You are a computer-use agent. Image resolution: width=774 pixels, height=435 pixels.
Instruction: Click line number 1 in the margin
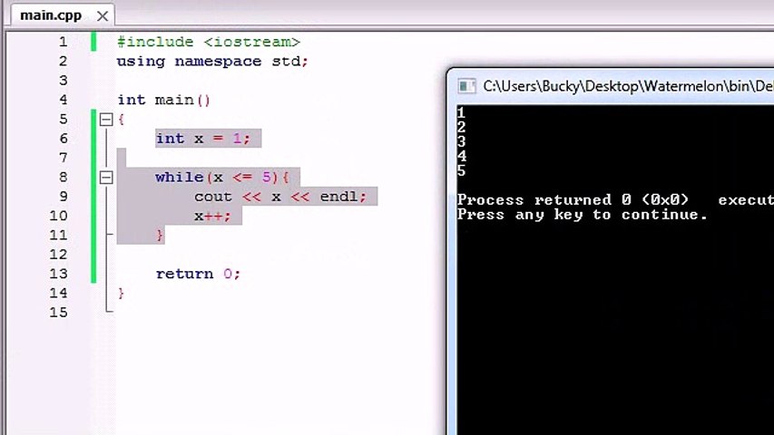[x=64, y=42]
